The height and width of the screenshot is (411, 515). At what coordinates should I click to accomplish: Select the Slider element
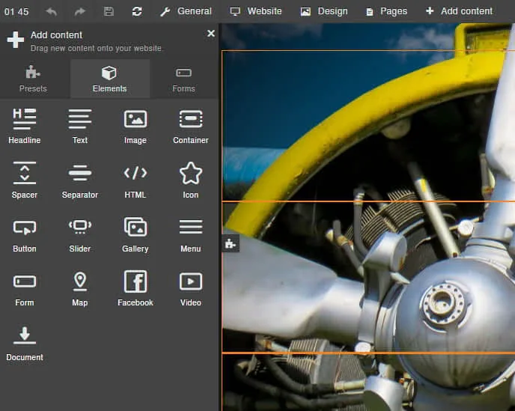pos(80,234)
